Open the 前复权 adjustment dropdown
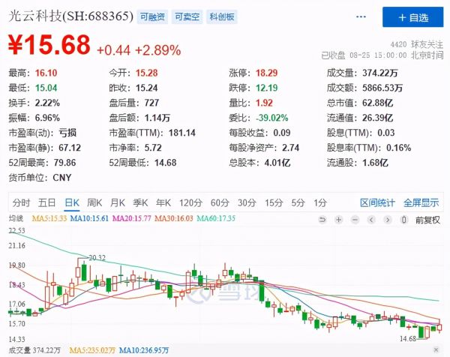The width and height of the screenshot is (450, 357). click(427, 220)
